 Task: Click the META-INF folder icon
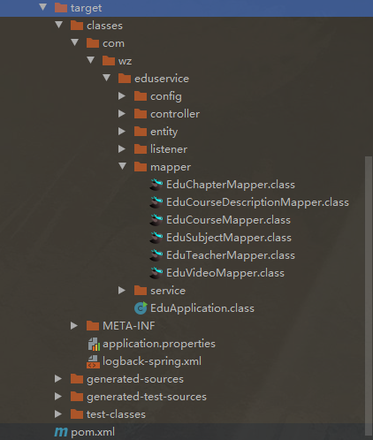(93, 325)
